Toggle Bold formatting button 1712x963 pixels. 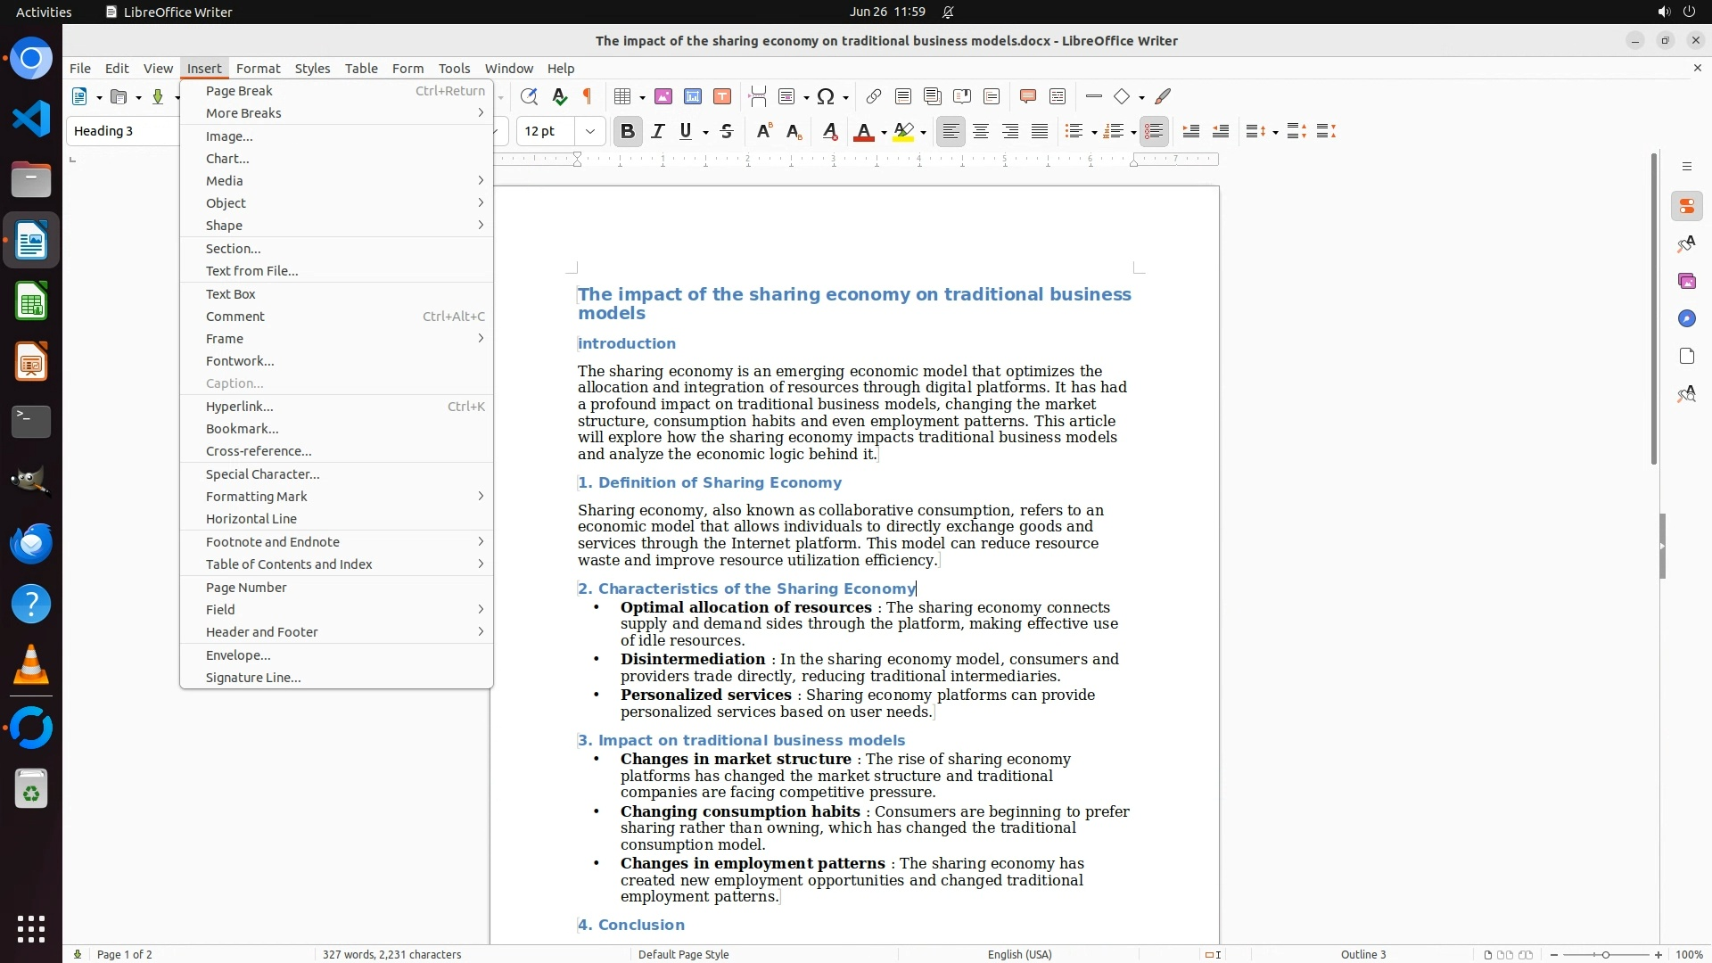628,131
